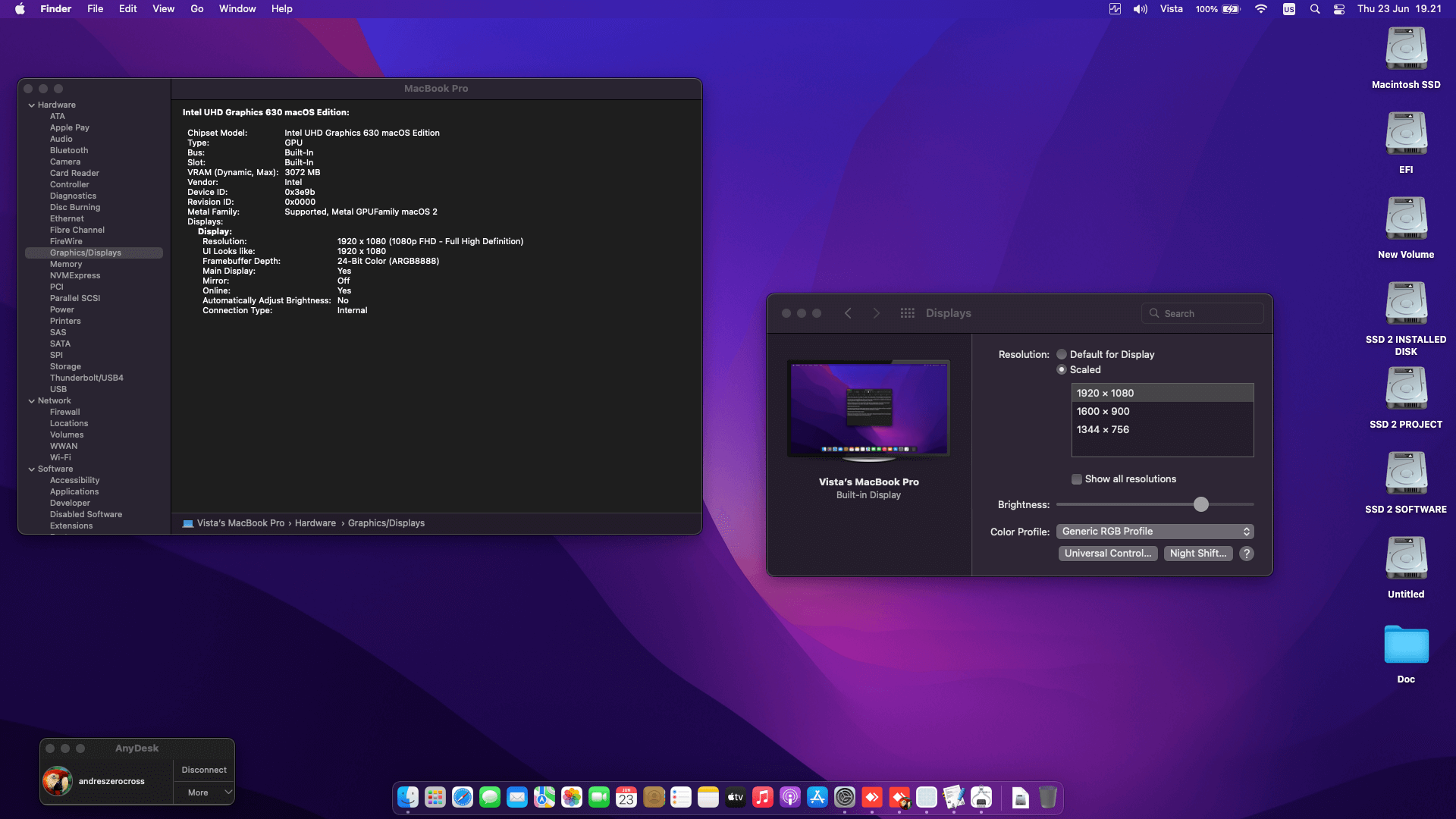Open System Preferences gear in the Dock
The image size is (1456, 819).
click(845, 797)
